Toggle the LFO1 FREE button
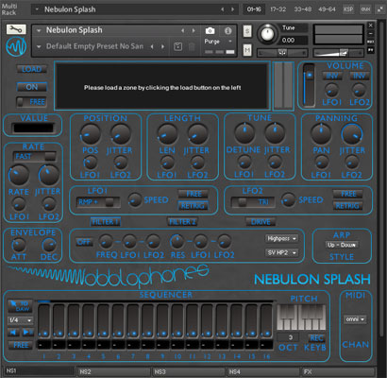 pyautogui.click(x=193, y=194)
